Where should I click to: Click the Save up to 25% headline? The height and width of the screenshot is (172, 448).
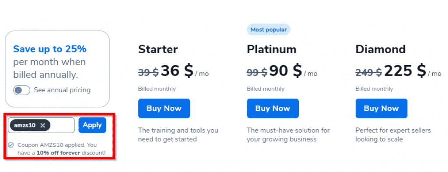tap(50, 49)
